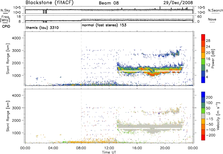Click the 16:00 time tick label
Viewport: 223px width, 154px height.
click(137, 148)
